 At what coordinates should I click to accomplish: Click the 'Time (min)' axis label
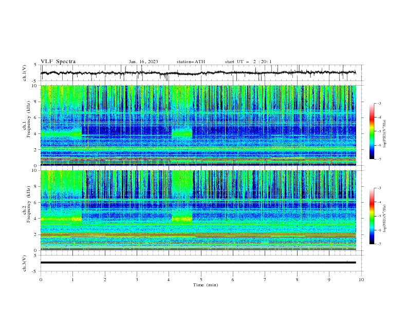(206, 285)
